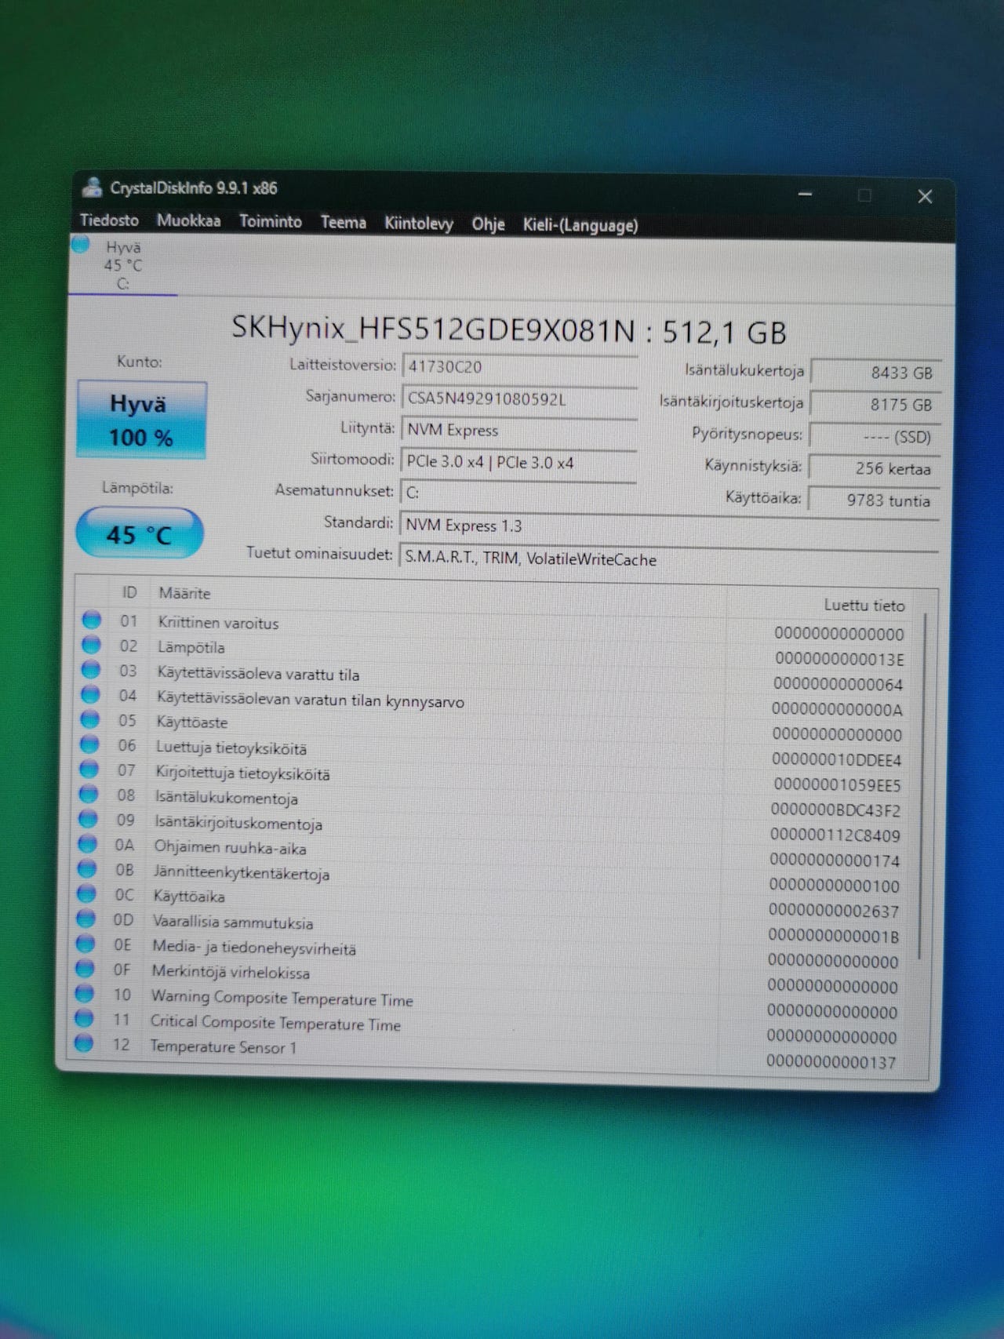The image size is (1004, 1339).
Task: Click raw value '00000000000137'
Action: pos(831,1062)
